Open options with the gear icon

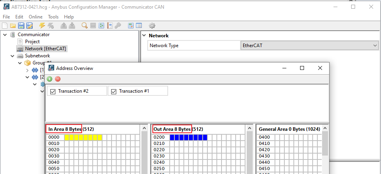click(152, 26)
